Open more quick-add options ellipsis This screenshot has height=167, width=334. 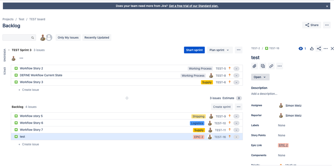pos(280,66)
